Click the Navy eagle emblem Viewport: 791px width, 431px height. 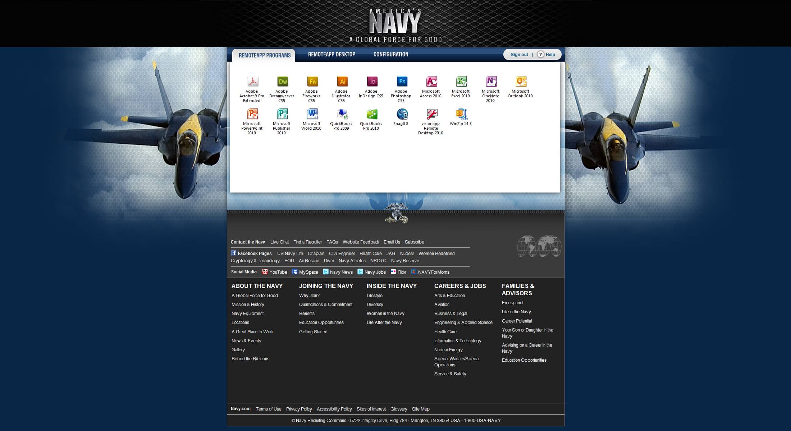pyautogui.click(x=396, y=213)
